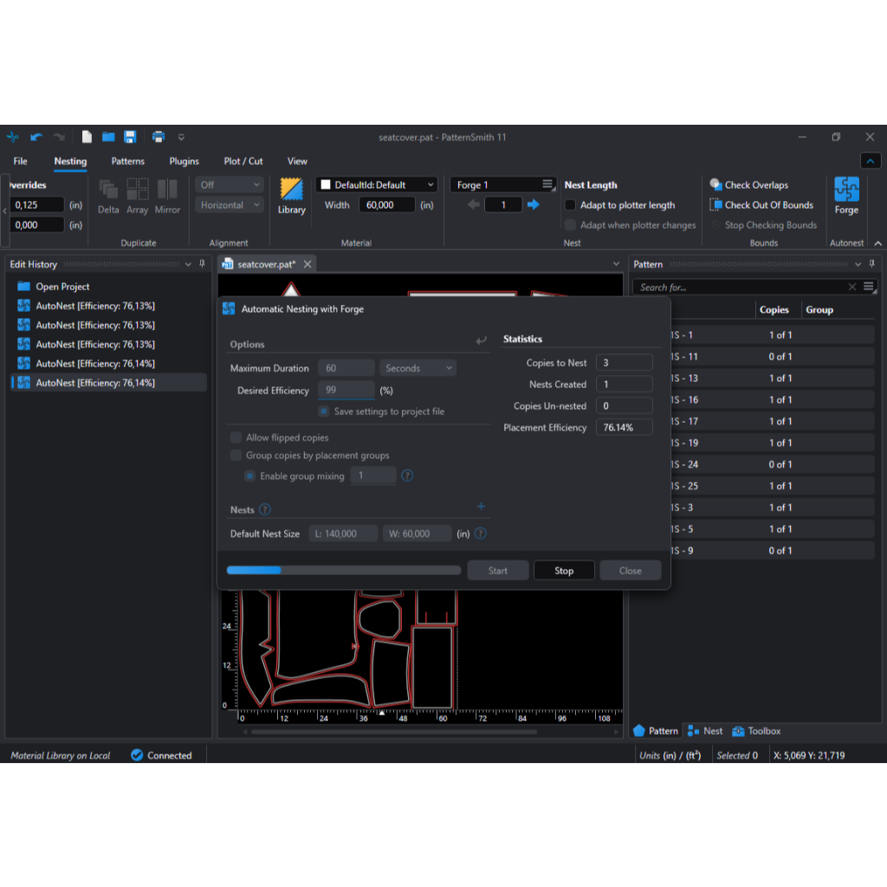Enable Adapt to plotter length checkbox

pos(570,205)
